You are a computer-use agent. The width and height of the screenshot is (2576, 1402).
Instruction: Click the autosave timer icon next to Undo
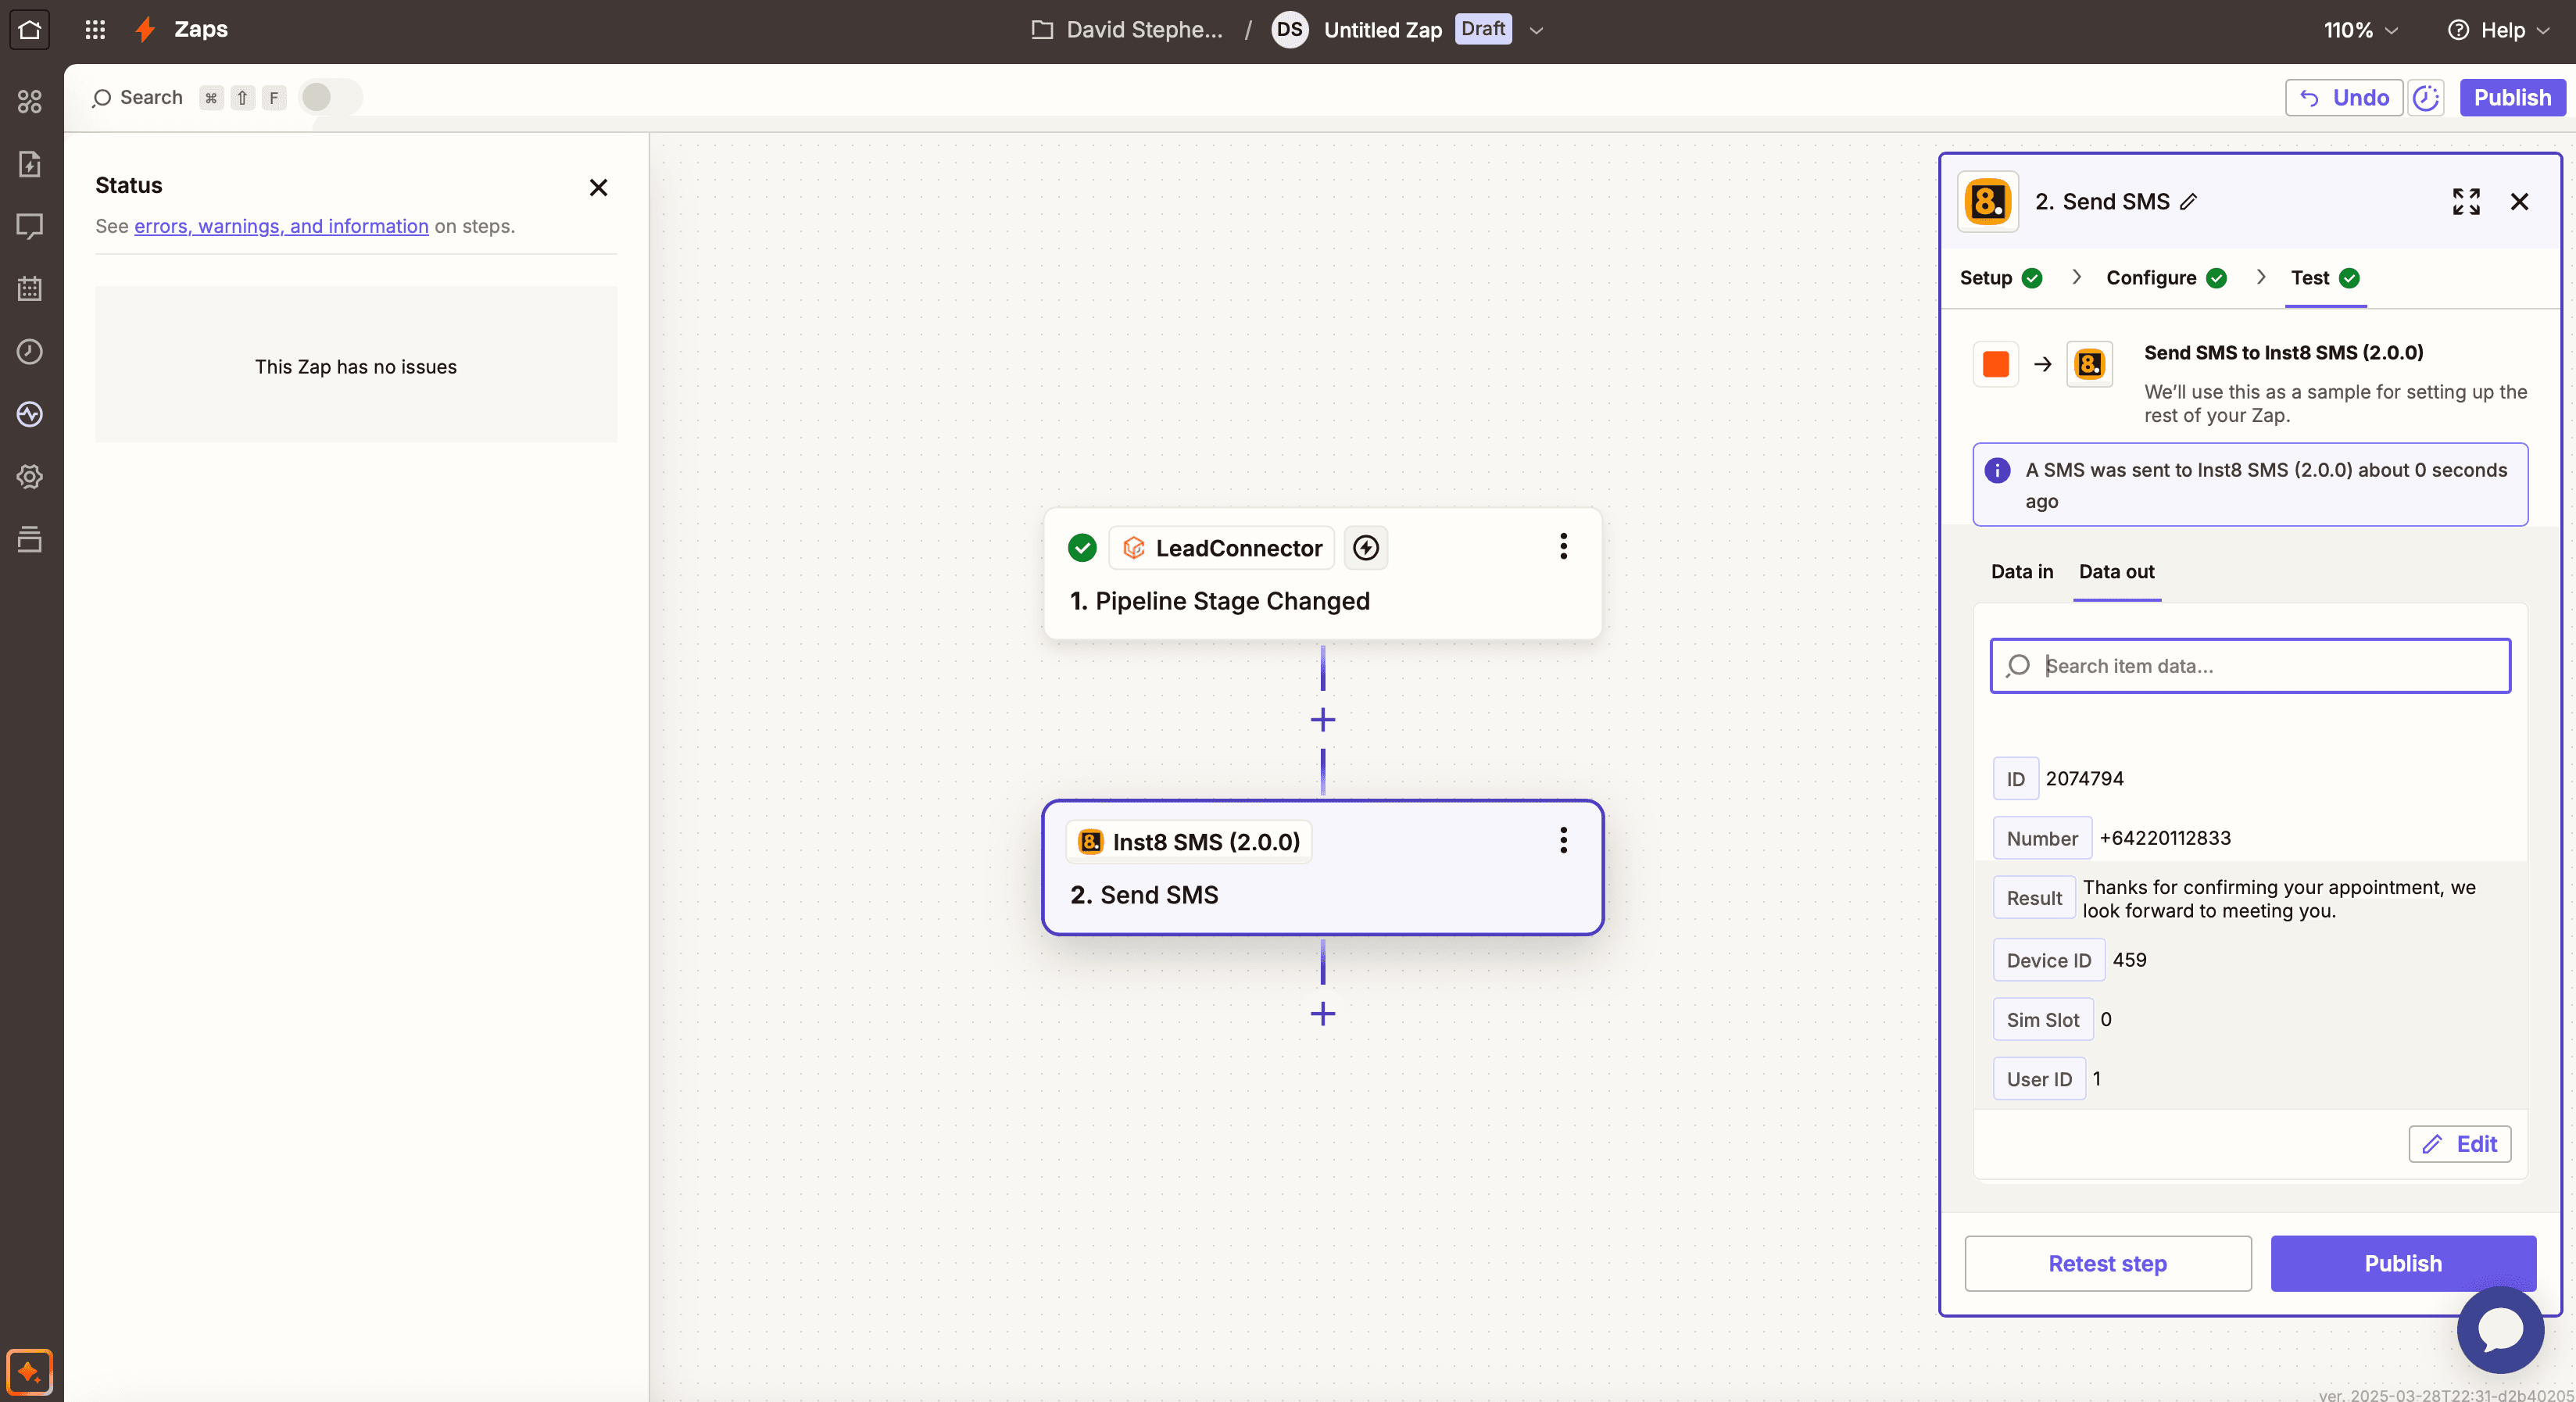point(2426,98)
